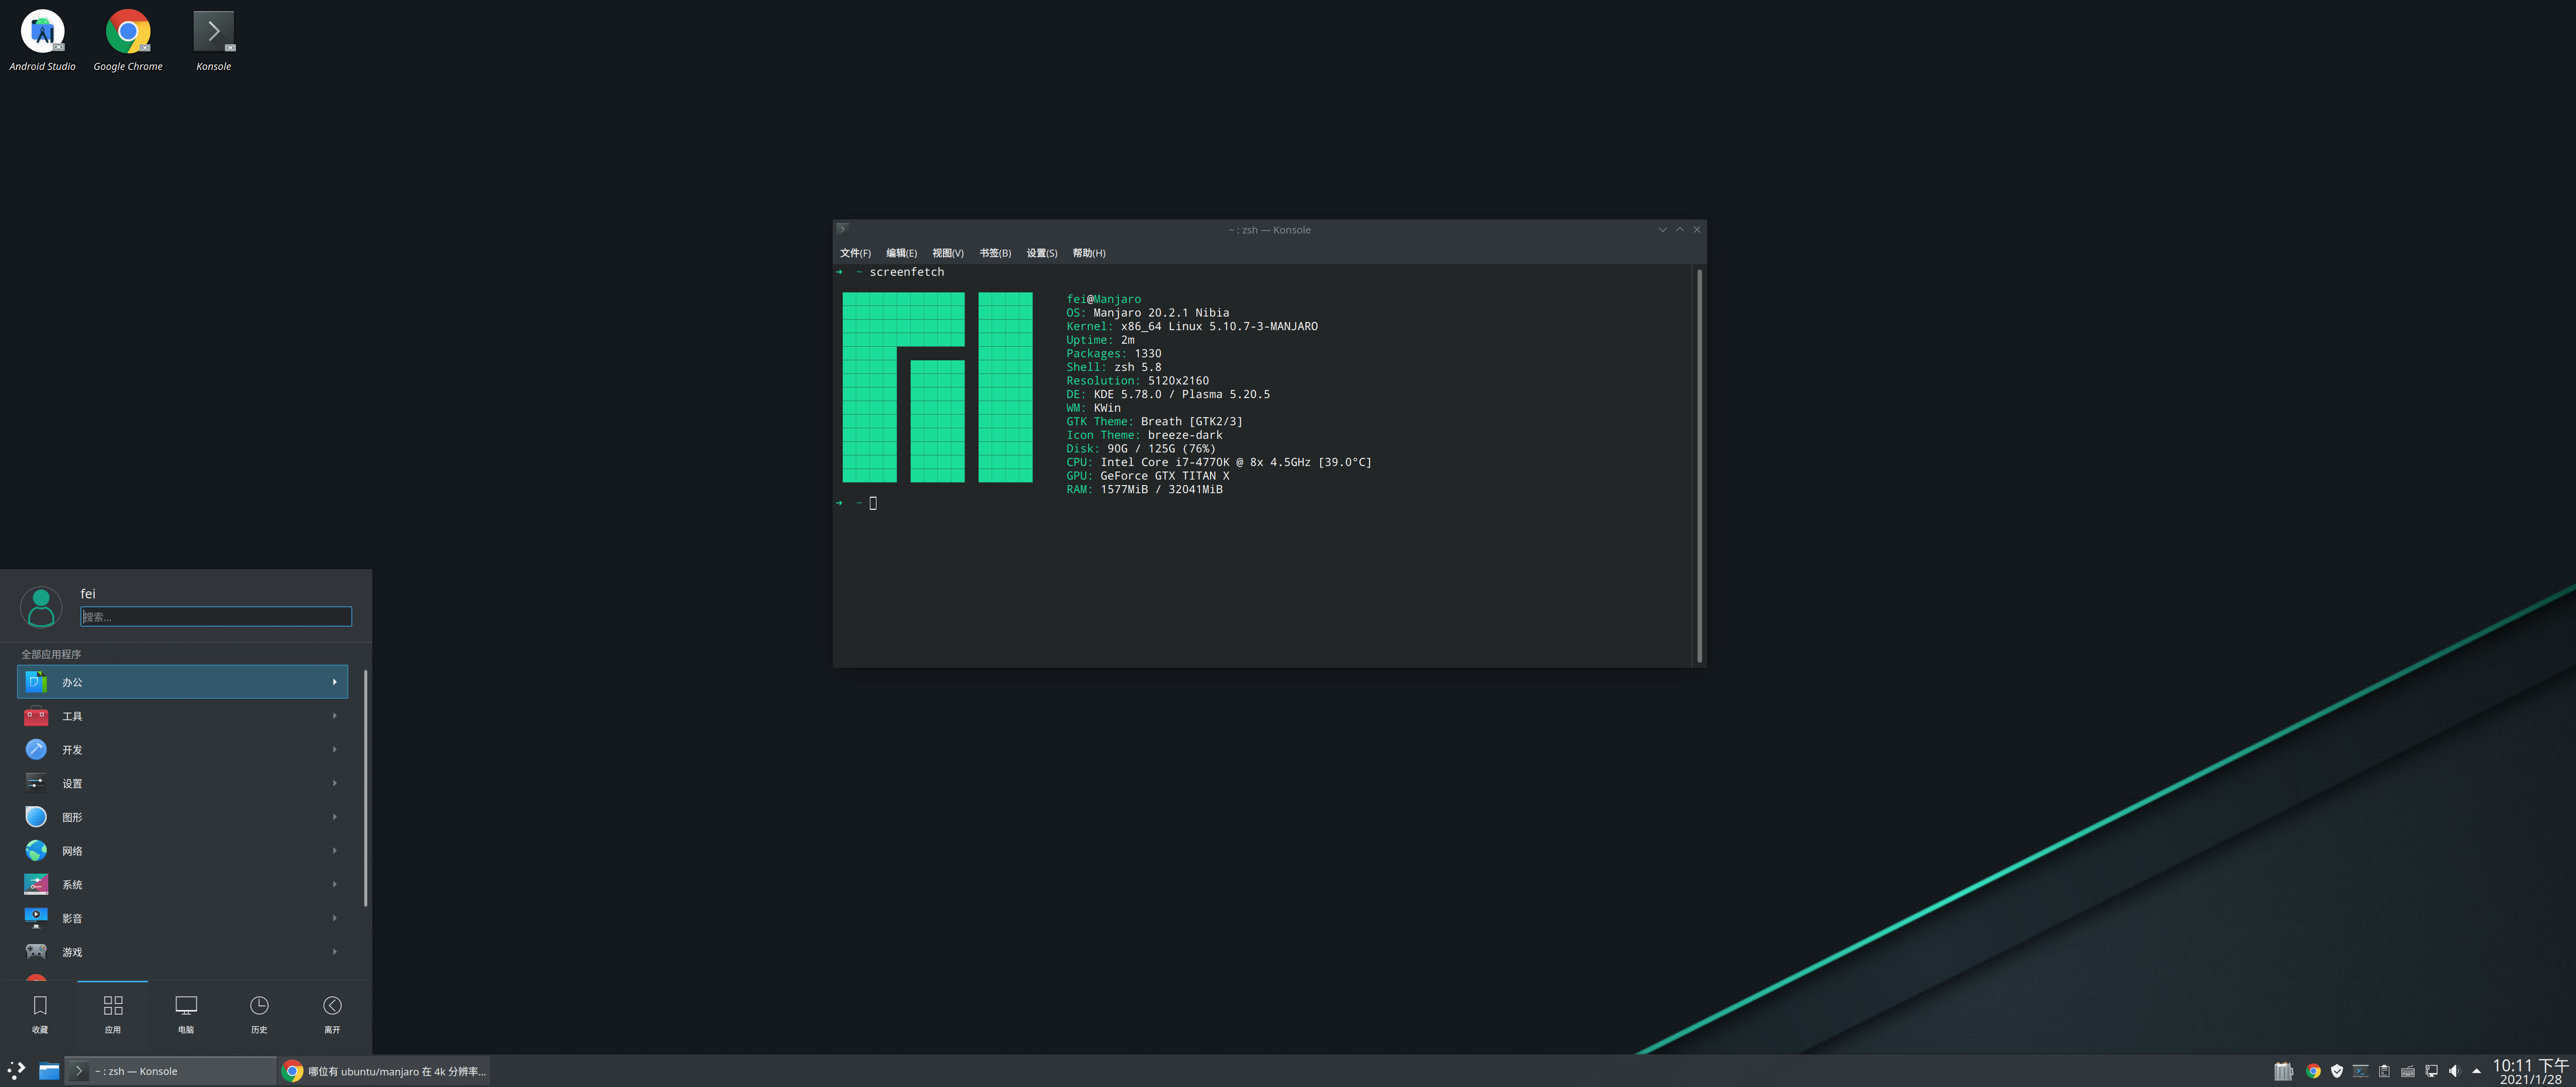Expand the 开发 category arrow
The width and height of the screenshot is (2576, 1087).
click(335, 749)
